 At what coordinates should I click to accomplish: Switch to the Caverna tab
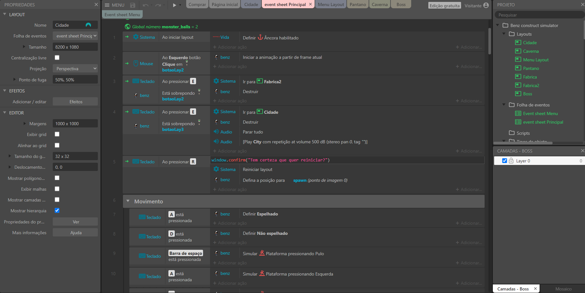[x=379, y=4]
